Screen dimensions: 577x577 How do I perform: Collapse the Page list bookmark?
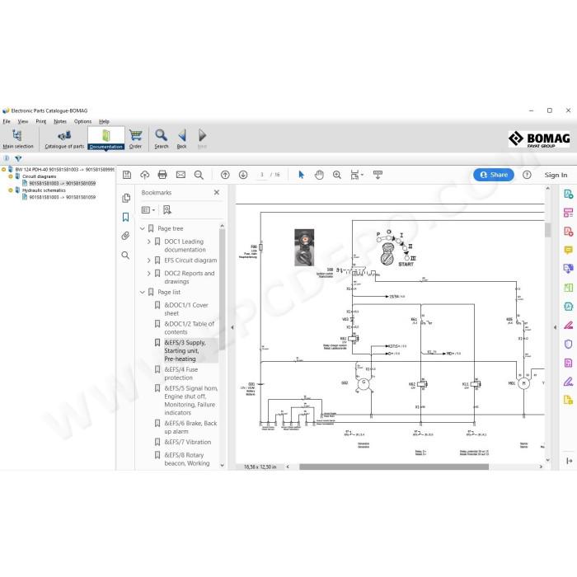pos(143,292)
